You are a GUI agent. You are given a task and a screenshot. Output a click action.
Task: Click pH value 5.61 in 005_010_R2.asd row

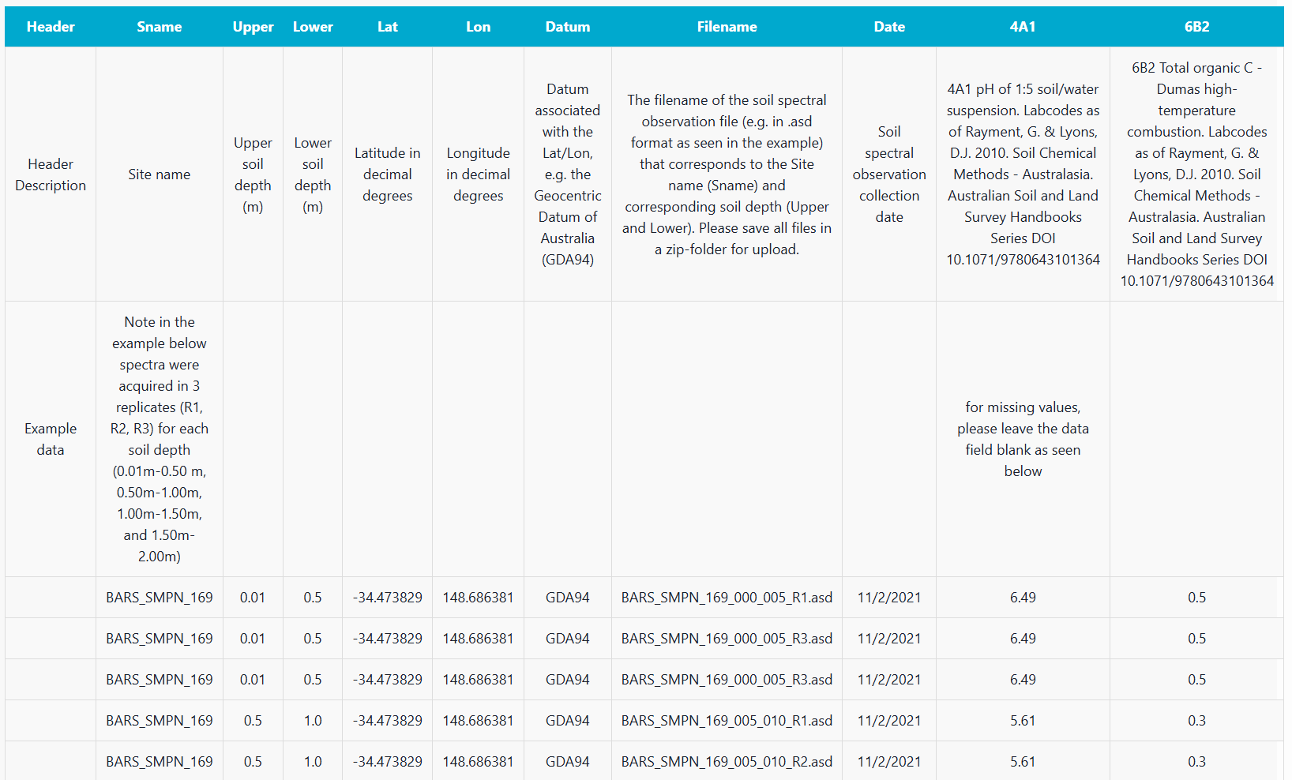[x=1023, y=762]
